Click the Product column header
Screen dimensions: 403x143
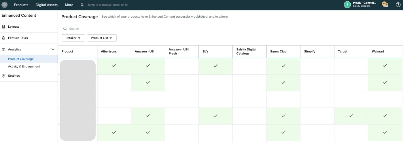tap(77, 52)
